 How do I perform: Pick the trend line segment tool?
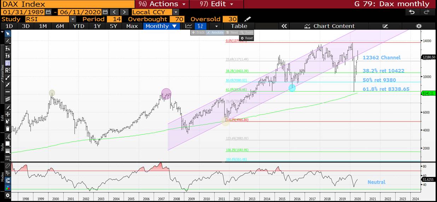click(x=8, y=77)
